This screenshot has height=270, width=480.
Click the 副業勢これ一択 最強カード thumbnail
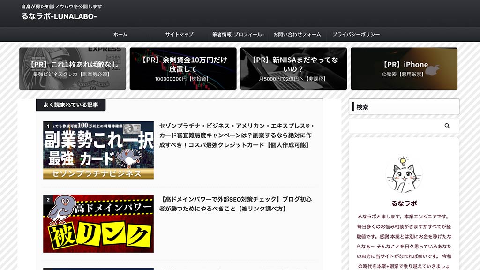[x=98, y=150]
